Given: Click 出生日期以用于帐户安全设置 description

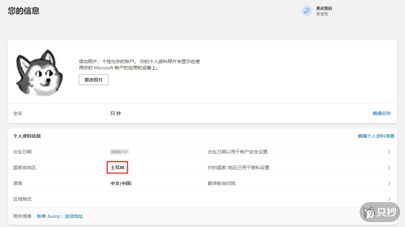Looking at the screenshot, I should click(237, 152).
